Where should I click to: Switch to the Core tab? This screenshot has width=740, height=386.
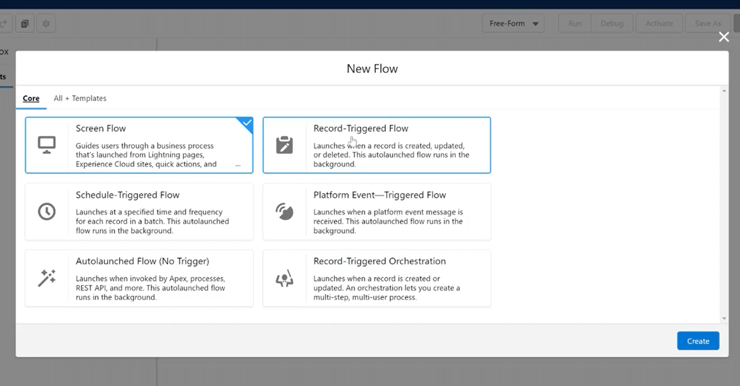(x=31, y=98)
